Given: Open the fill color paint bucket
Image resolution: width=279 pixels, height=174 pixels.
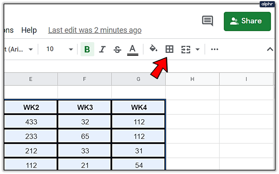Looking at the screenshot, I should 153,49.
